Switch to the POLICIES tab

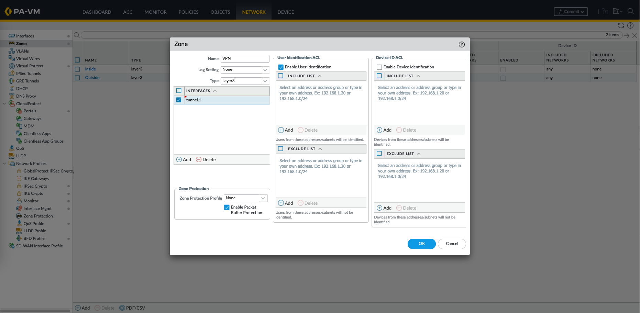[188, 12]
